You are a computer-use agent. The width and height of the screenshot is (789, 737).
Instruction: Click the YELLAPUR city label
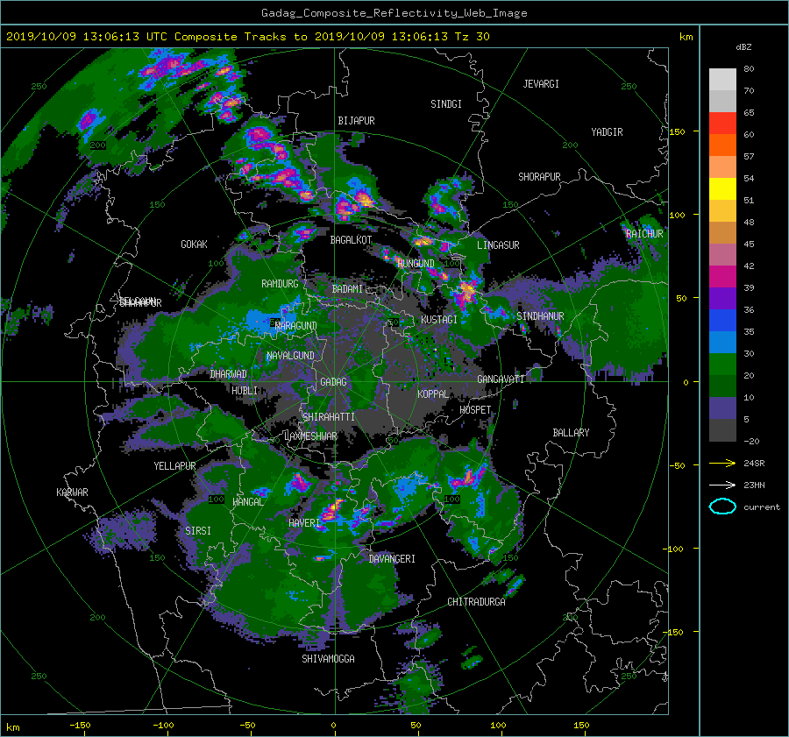coord(174,466)
